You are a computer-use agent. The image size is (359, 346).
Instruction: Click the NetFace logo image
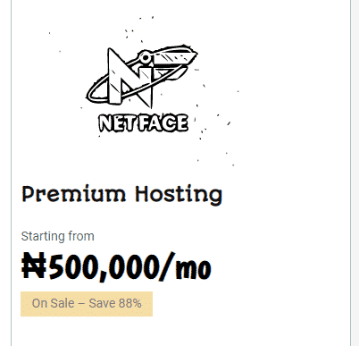coord(143,89)
